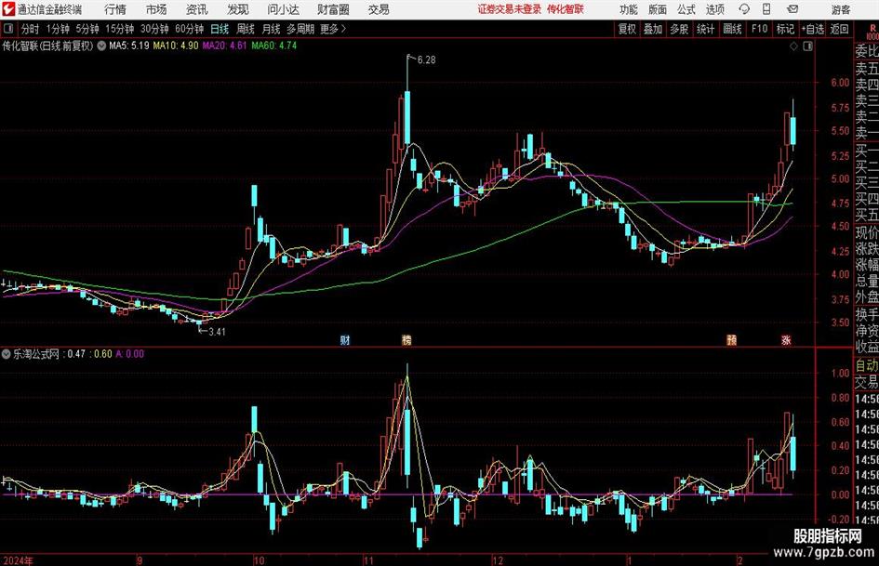Switch to 30分钟 period tab

[x=154, y=29]
